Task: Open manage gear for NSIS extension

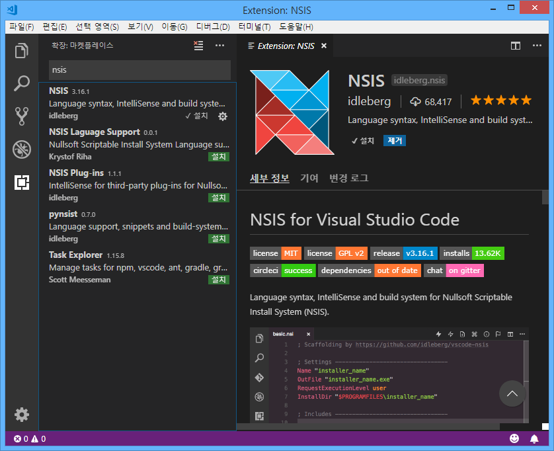Action: [x=223, y=116]
